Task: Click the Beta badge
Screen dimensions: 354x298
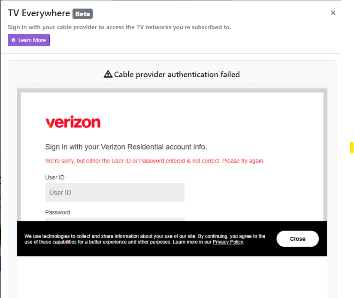Action: (83, 14)
